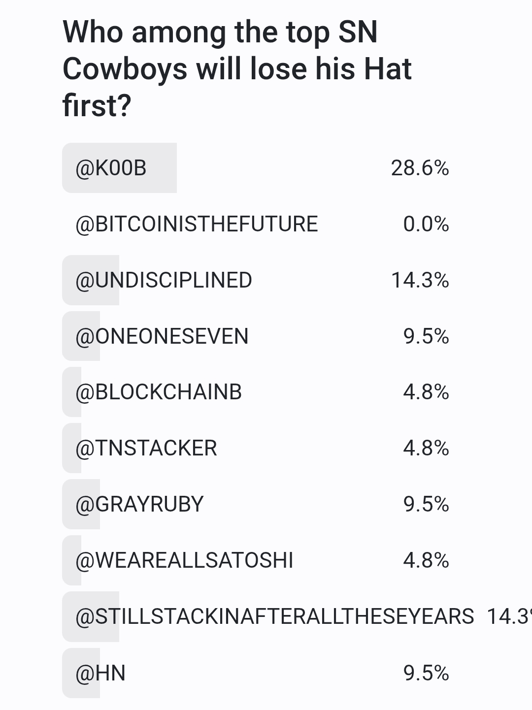This screenshot has height=710, width=532.
Task: Click the 9.5% result beside @ONEONESEVEN
Action: pos(426,337)
